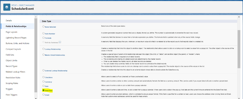Open Lightning Record Pages

point(16,38)
